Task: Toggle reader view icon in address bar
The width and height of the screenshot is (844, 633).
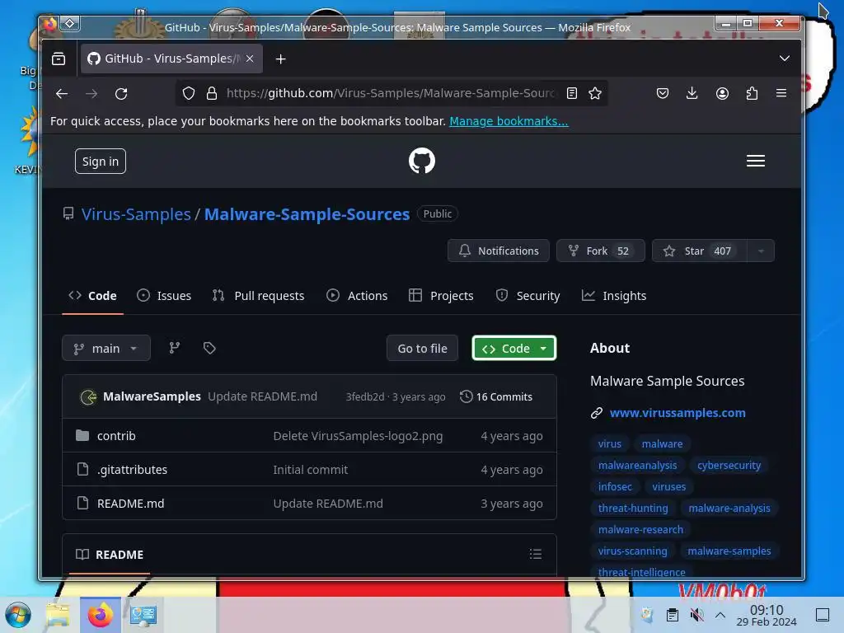Action: 572,94
